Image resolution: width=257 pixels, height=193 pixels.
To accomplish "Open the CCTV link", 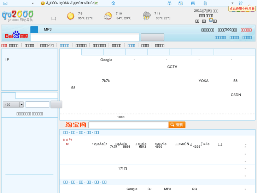I will [172, 67].
